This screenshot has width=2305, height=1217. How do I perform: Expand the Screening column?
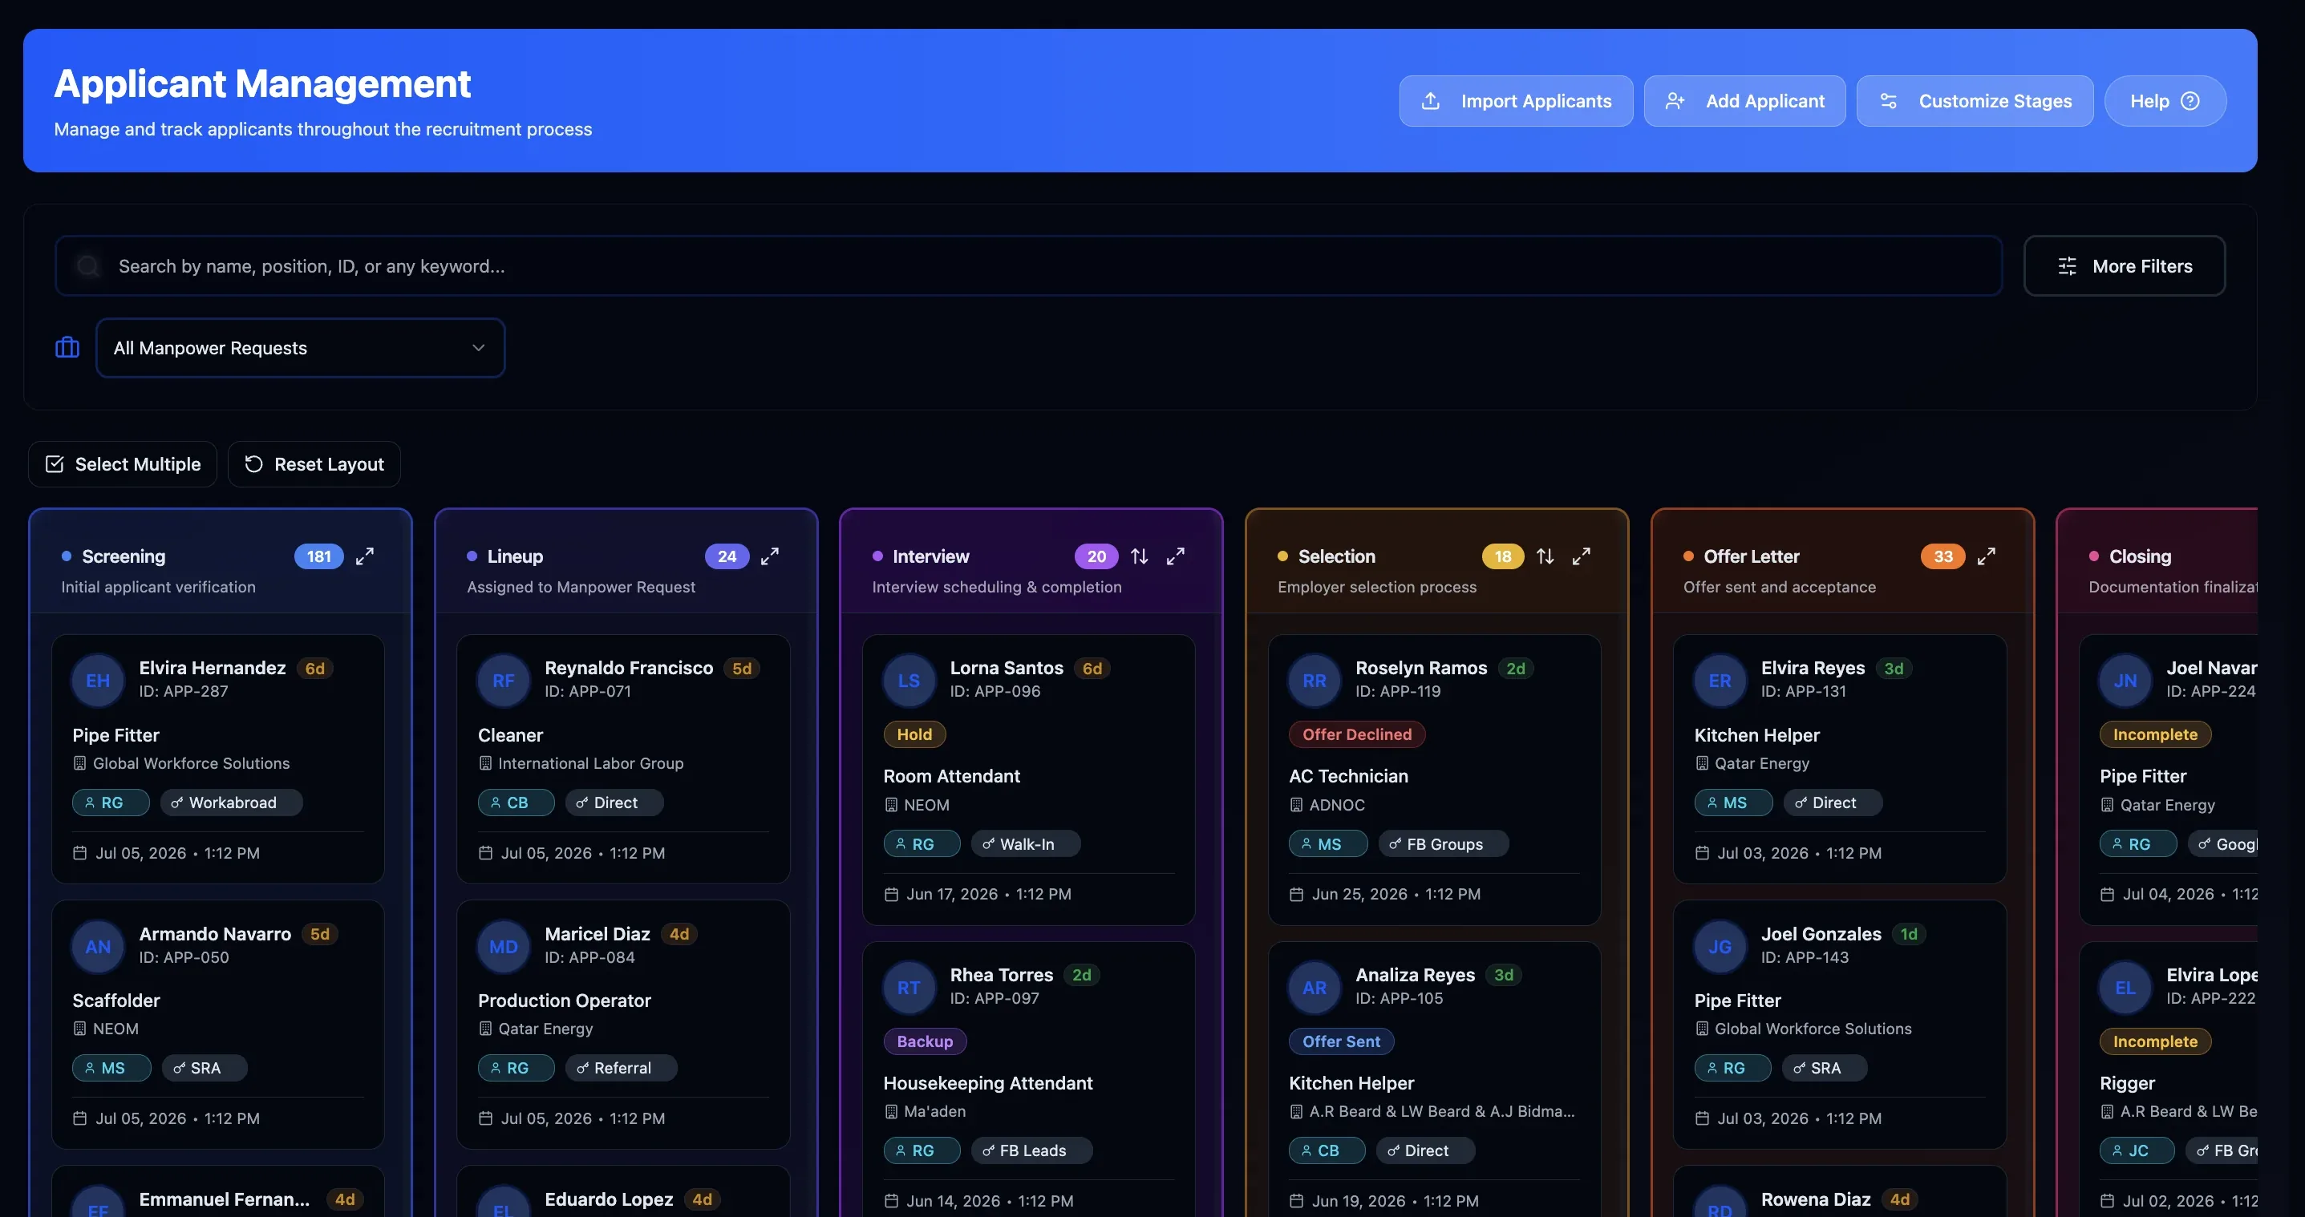click(x=364, y=556)
